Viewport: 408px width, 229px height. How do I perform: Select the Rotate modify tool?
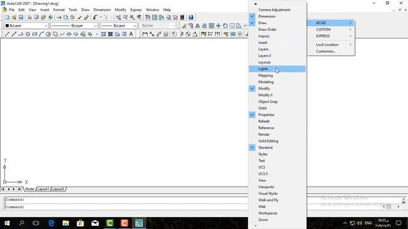tap(225, 25)
